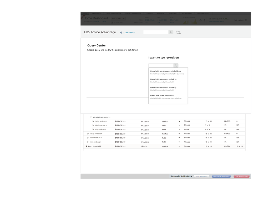Click the US 10-YR 2.33% rate text
The width and height of the screenshot is (263, 203).
pyautogui.click(x=216, y=19)
